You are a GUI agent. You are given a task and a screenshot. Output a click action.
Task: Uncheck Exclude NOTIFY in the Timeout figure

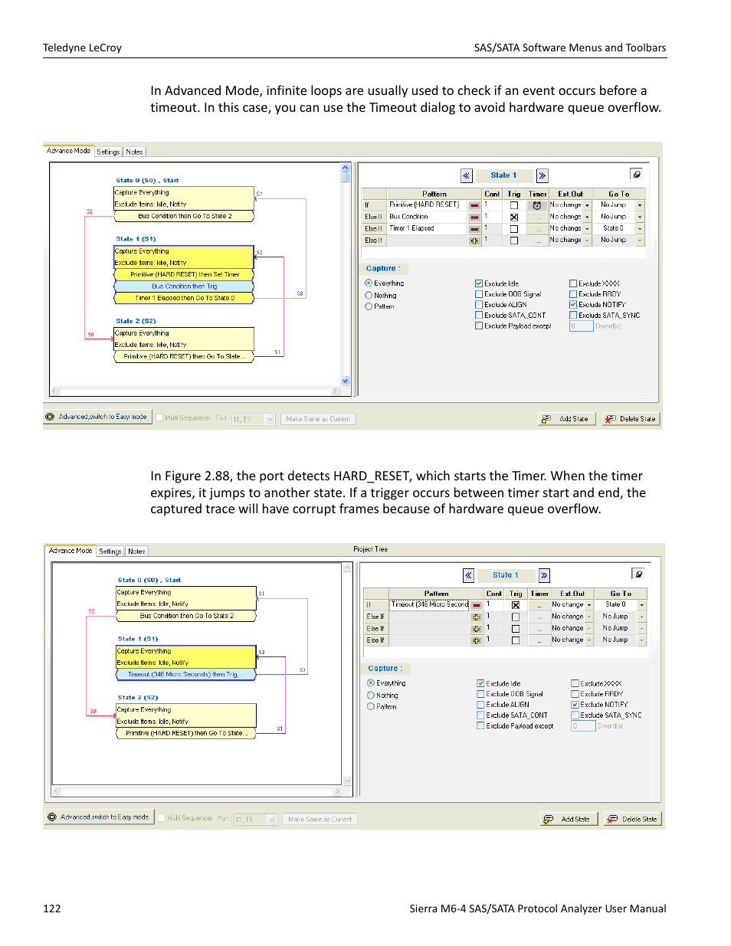pyautogui.click(x=575, y=705)
